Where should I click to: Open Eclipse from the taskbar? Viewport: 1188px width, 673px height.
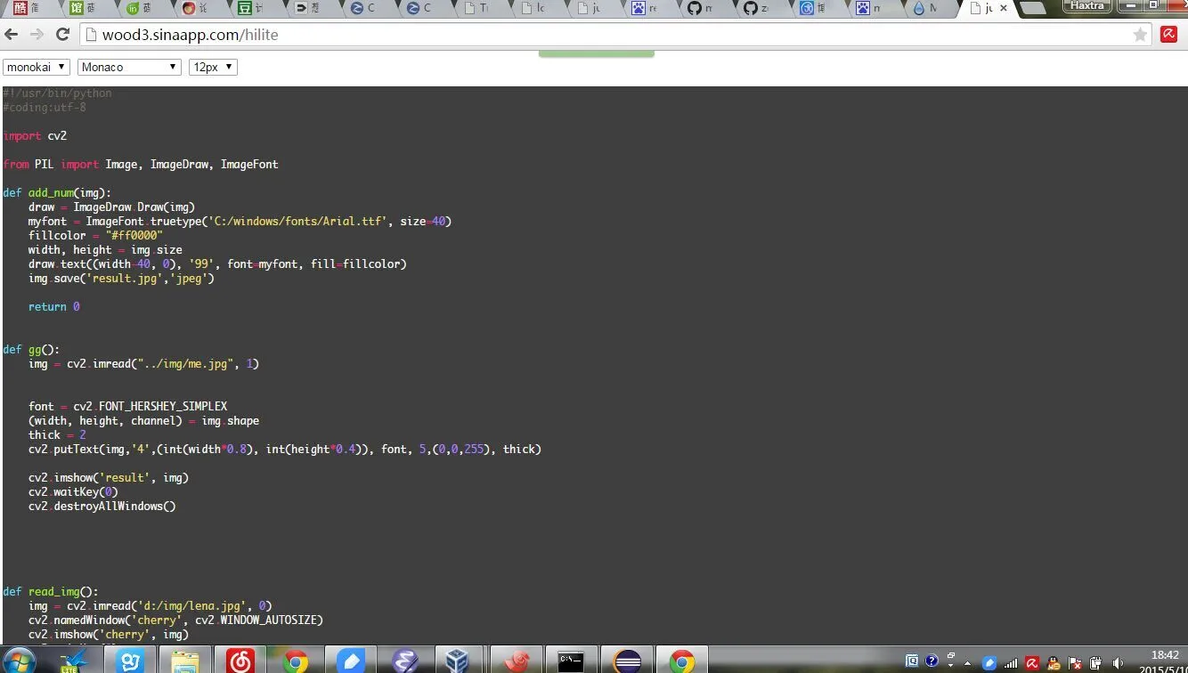coord(628,661)
